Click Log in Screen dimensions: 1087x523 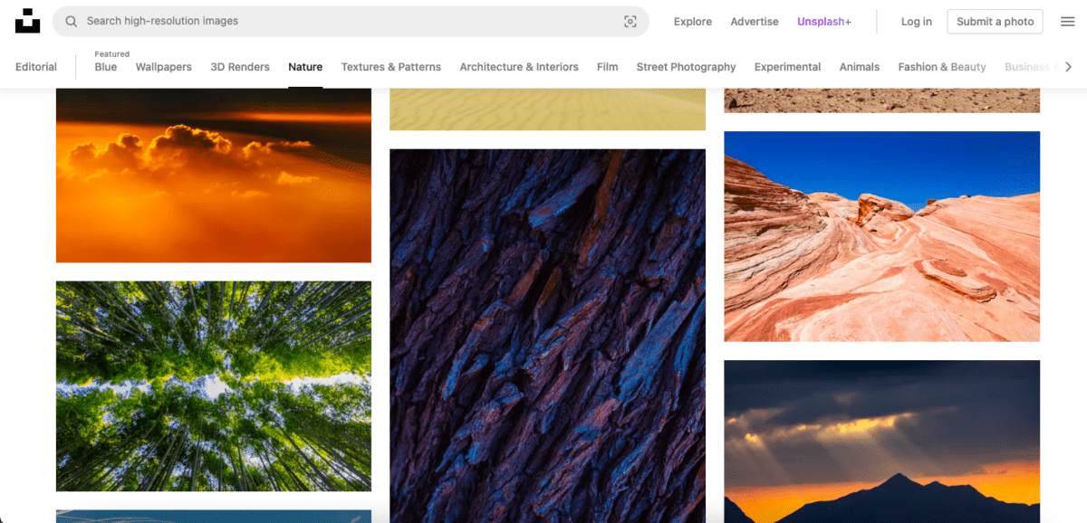[917, 22]
